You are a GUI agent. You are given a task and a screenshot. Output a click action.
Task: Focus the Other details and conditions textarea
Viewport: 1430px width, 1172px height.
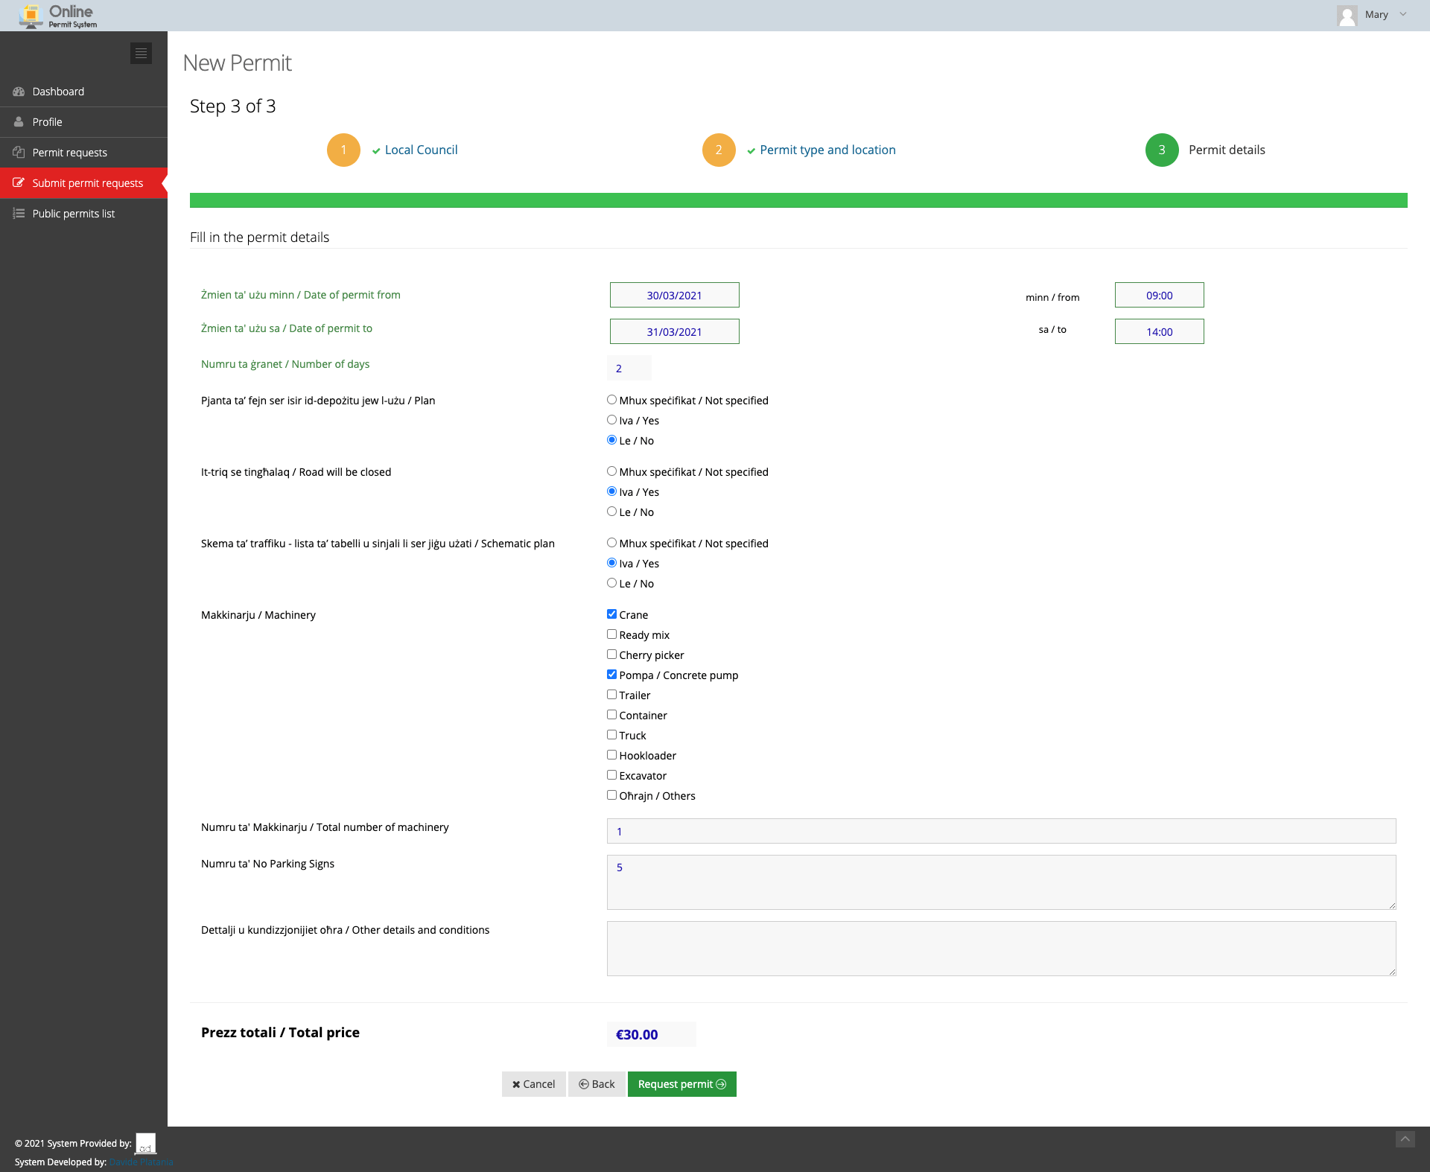[x=1001, y=948]
